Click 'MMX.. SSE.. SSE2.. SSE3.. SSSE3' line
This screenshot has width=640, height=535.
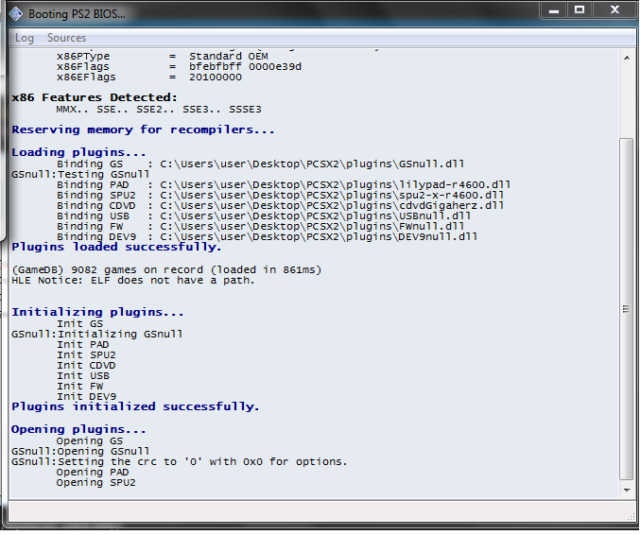coord(159,110)
